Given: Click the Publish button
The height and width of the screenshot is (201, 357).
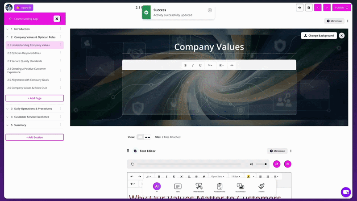Looking at the screenshot, I should (x=341, y=8).
